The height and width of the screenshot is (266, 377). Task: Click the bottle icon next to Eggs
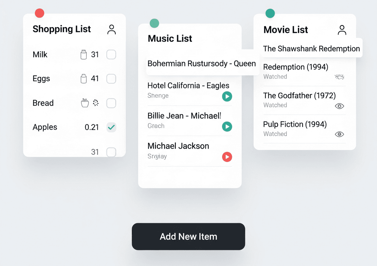tap(84, 79)
